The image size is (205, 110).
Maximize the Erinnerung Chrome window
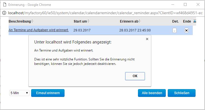(185, 4)
